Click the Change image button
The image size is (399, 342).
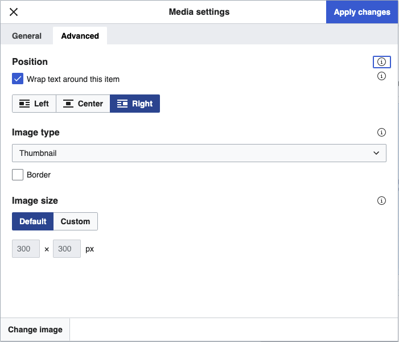[x=35, y=330]
